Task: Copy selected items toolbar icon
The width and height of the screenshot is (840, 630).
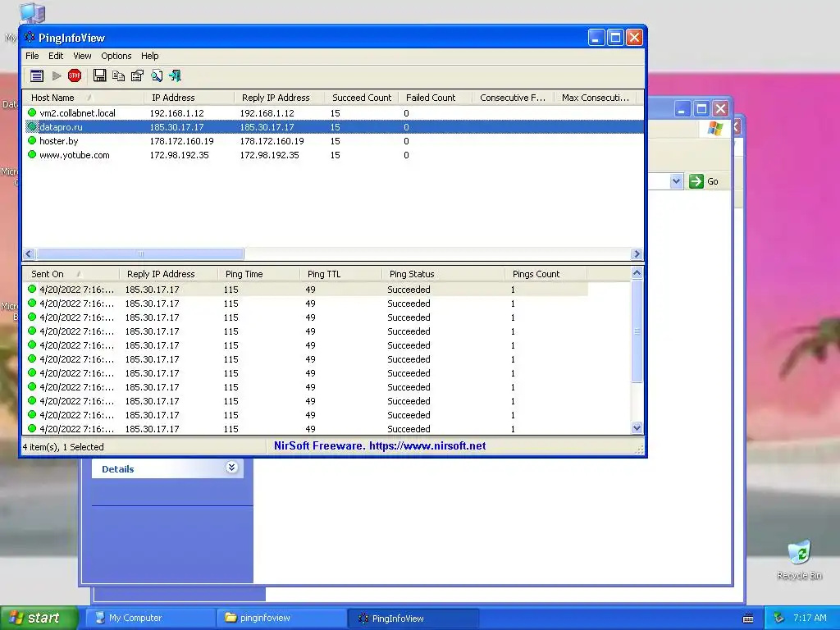Action: point(118,76)
